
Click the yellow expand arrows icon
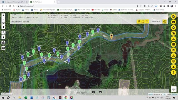pos(143,22)
